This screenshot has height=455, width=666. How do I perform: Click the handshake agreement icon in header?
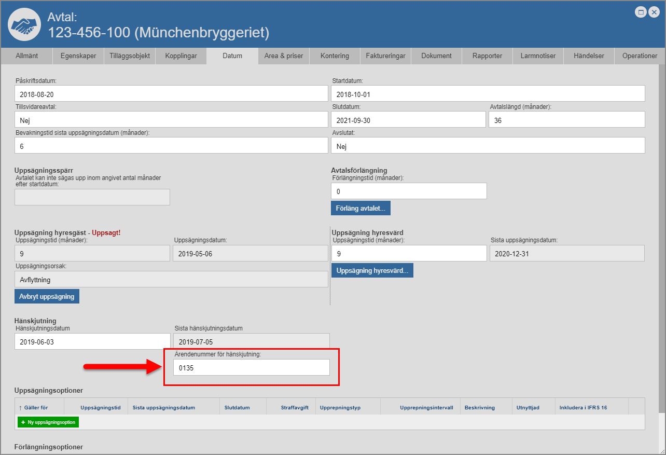(24, 24)
